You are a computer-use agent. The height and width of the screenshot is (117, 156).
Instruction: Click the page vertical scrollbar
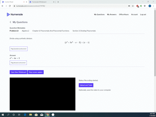click(x=155, y=43)
